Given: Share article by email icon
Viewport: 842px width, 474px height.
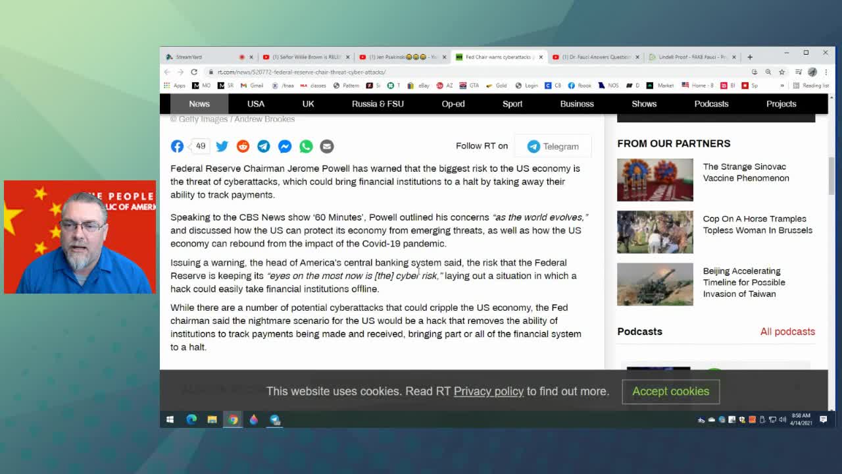Looking at the screenshot, I should (327, 146).
